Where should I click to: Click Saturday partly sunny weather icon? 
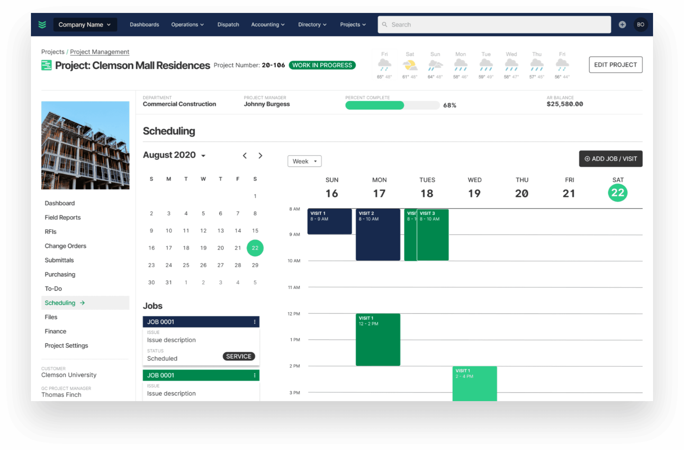point(410,65)
